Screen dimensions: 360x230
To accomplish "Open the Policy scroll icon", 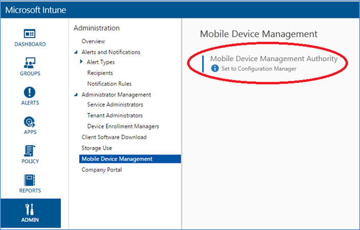I will (x=30, y=151).
